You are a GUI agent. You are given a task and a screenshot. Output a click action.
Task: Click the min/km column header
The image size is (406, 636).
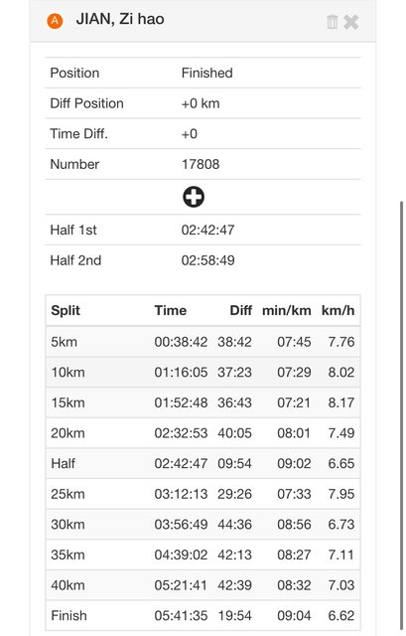[x=287, y=310]
